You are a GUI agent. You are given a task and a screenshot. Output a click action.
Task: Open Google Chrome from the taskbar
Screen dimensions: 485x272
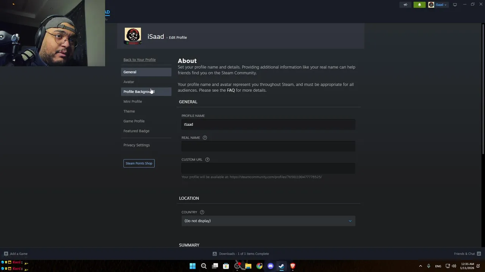(x=259, y=266)
